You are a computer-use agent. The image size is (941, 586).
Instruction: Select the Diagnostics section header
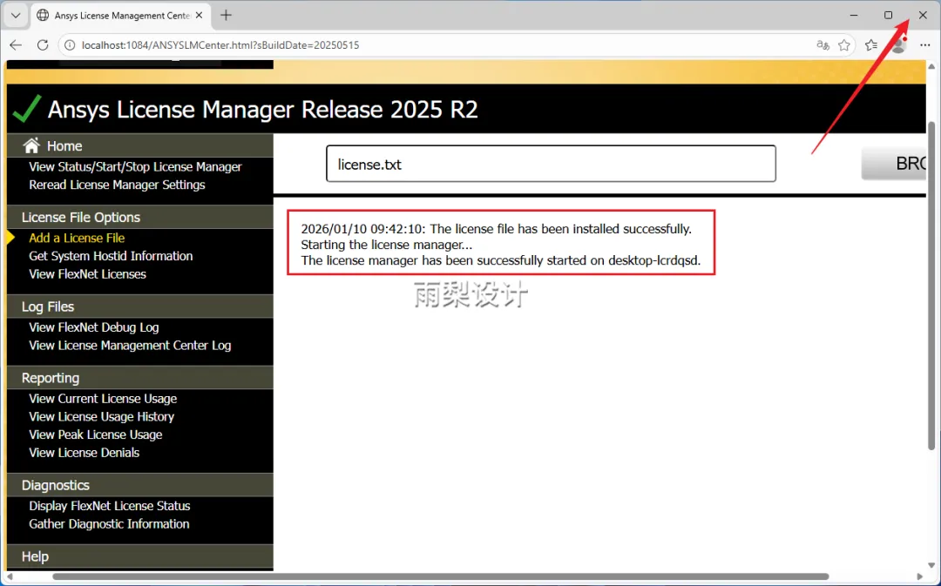pyautogui.click(x=139, y=485)
